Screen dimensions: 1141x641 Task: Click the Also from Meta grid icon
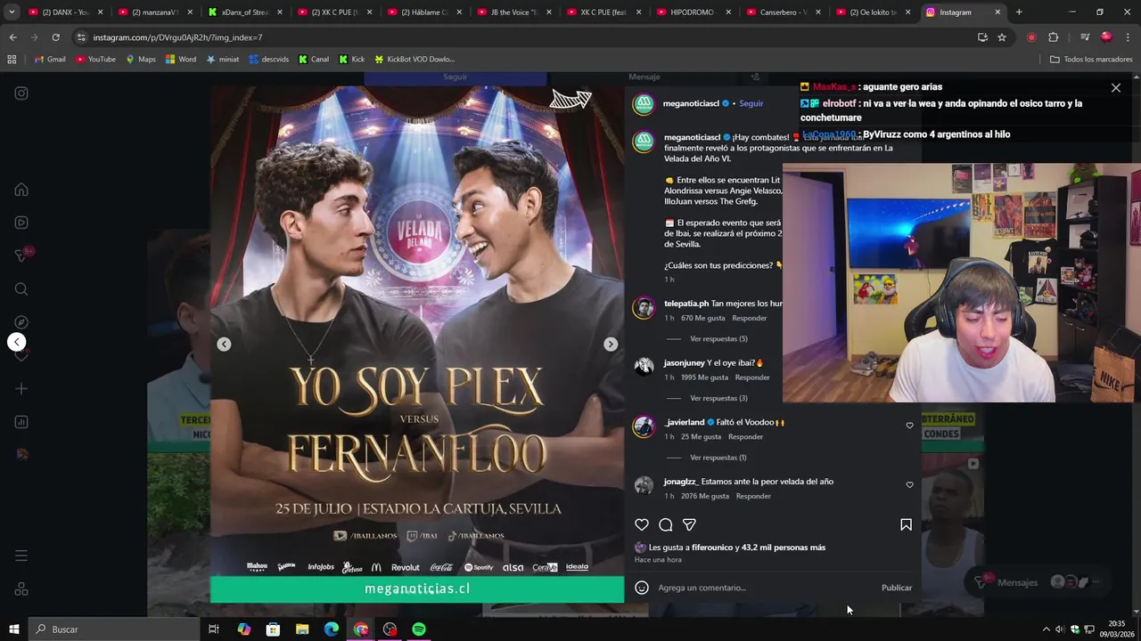[x=21, y=589]
